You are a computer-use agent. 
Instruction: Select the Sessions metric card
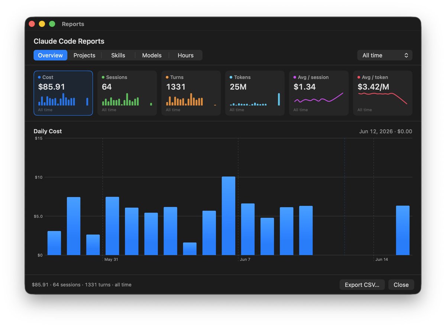click(127, 93)
